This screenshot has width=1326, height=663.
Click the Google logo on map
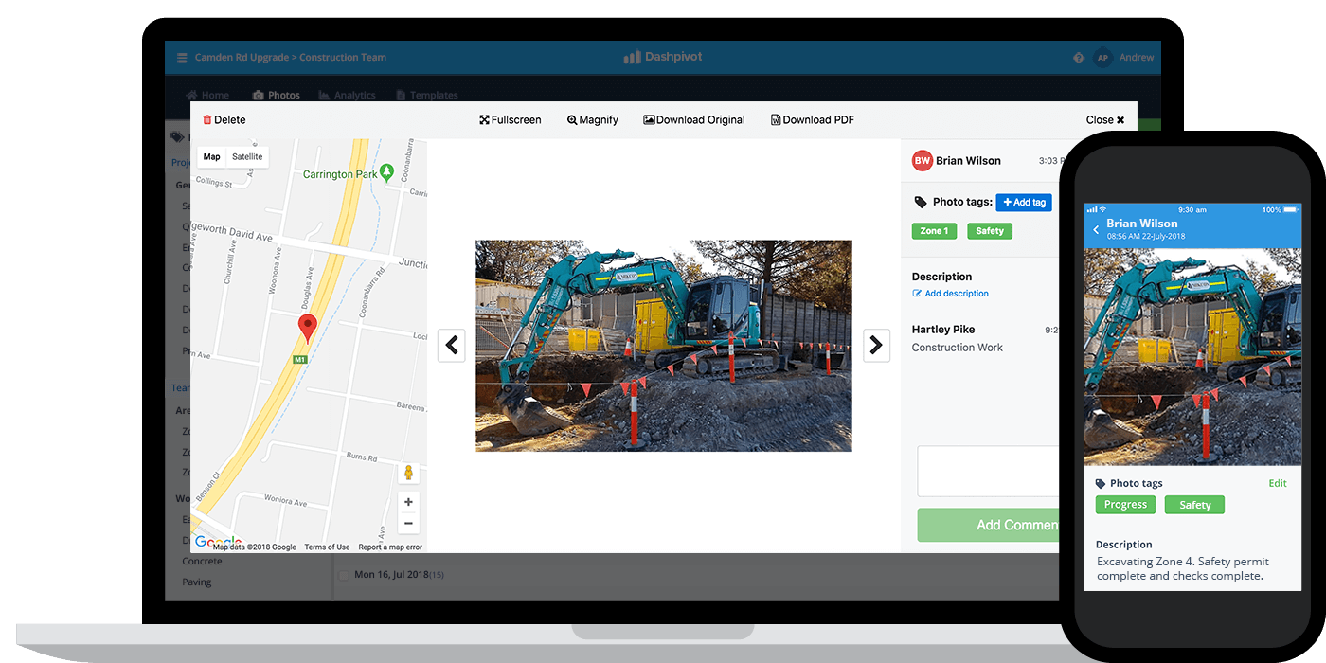[218, 542]
